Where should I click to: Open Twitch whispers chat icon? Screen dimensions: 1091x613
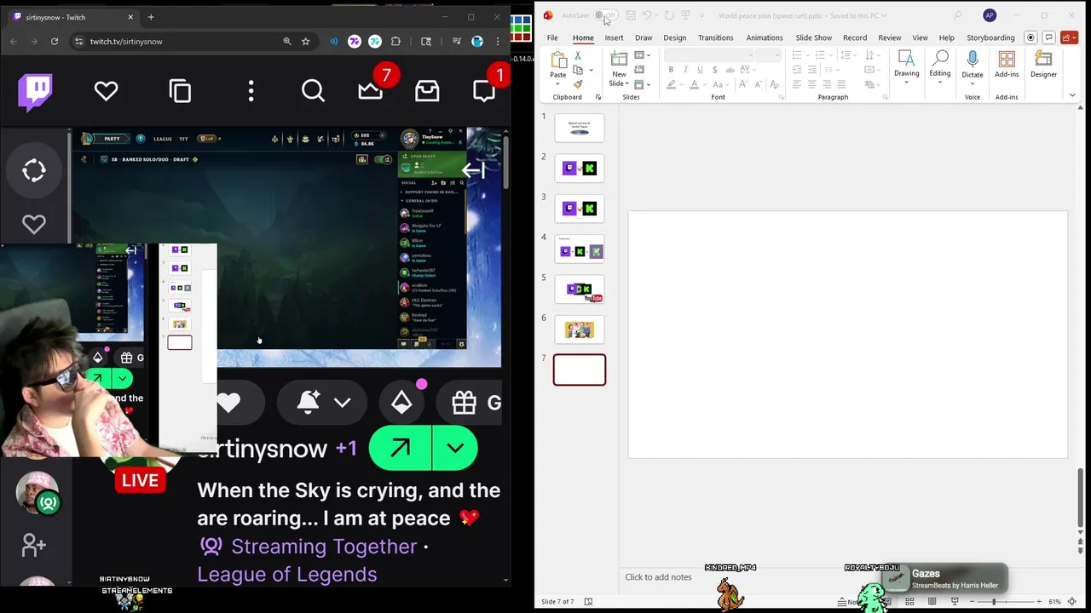pos(484,91)
